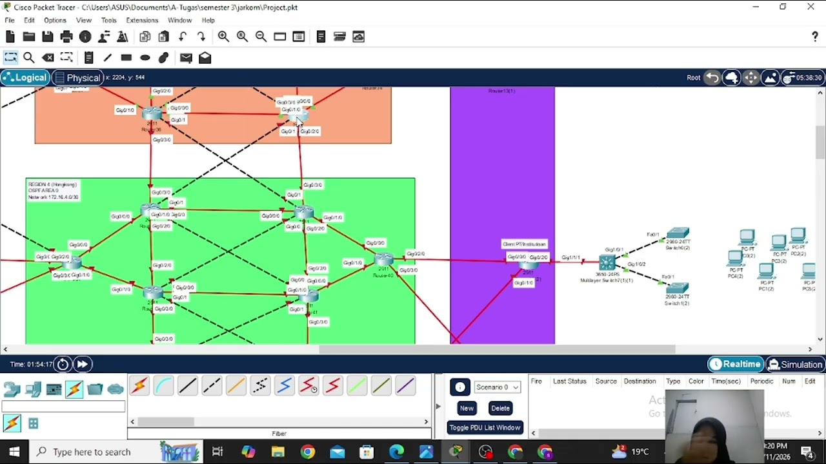The width and height of the screenshot is (826, 464).
Task: Zoom in on the workspace
Action: click(223, 37)
